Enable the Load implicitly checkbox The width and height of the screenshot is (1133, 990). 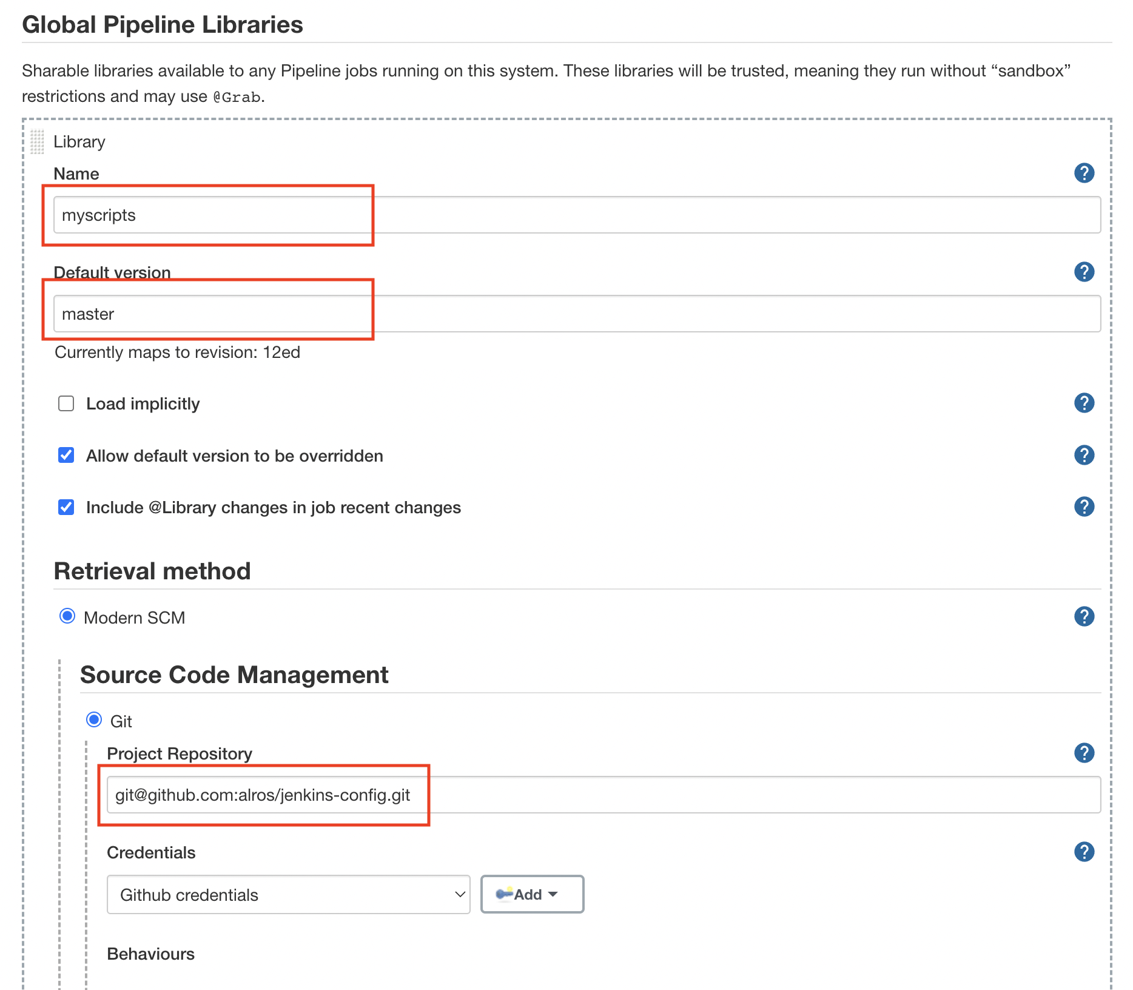[66, 403]
